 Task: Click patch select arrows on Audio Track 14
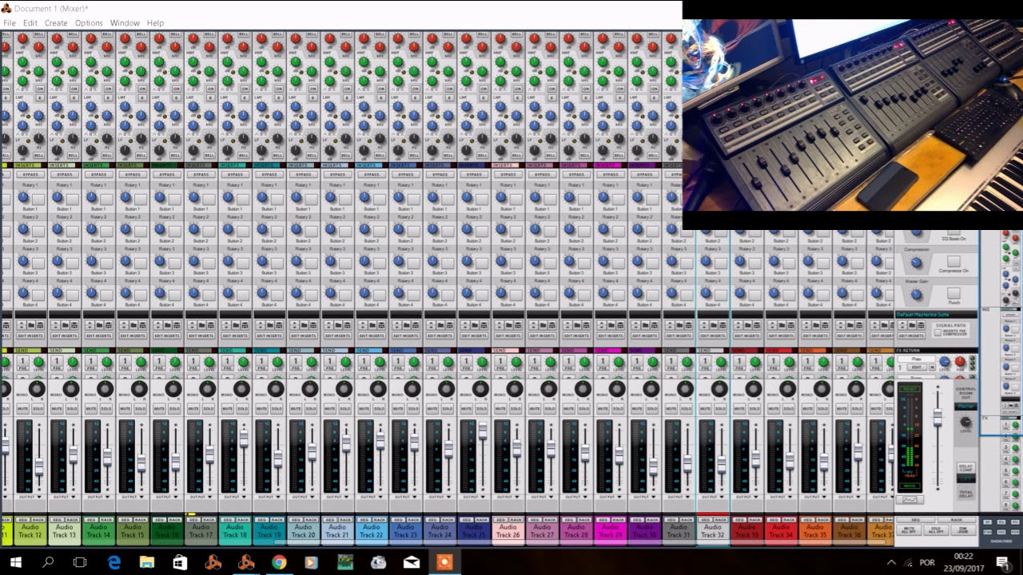click(90, 325)
